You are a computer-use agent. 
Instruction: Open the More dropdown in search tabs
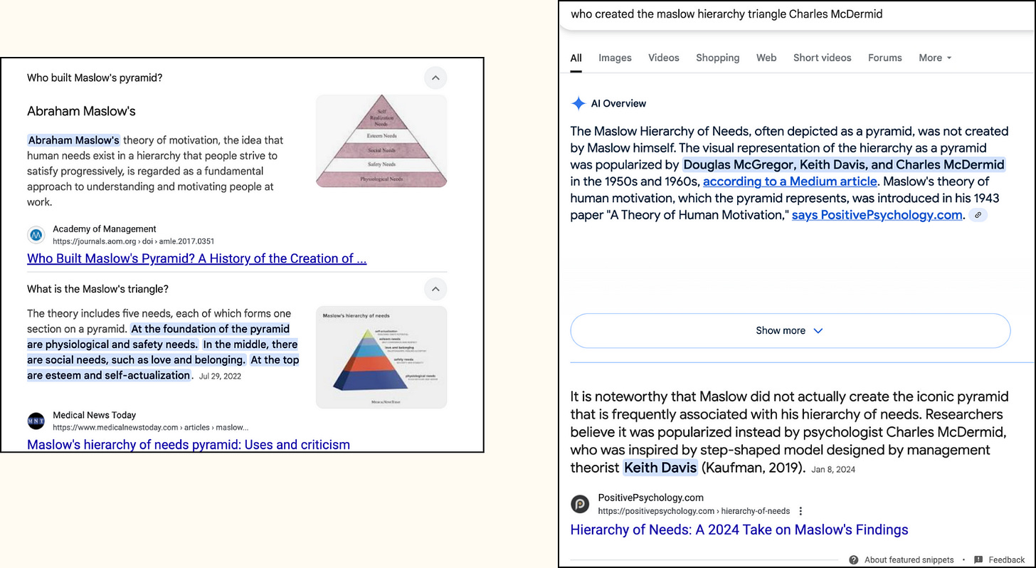(935, 58)
